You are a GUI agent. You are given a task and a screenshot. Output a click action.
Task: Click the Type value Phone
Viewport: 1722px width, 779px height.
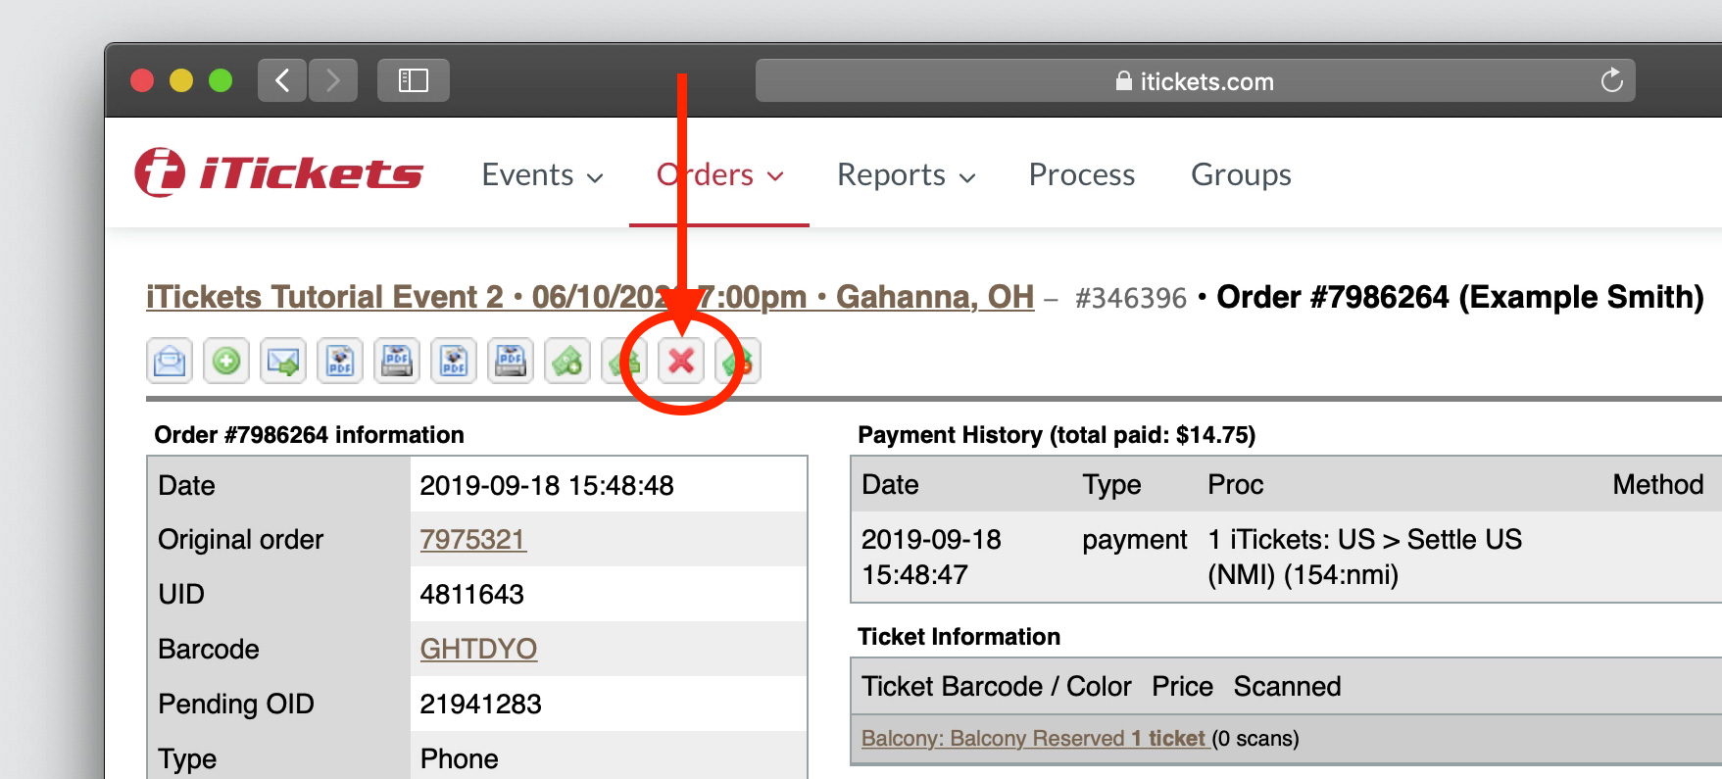coord(459,759)
